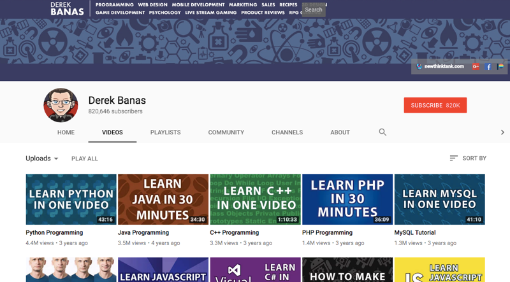Click the Sales label in banner
The image size is (510, 282).
click(x=268, y=5)
